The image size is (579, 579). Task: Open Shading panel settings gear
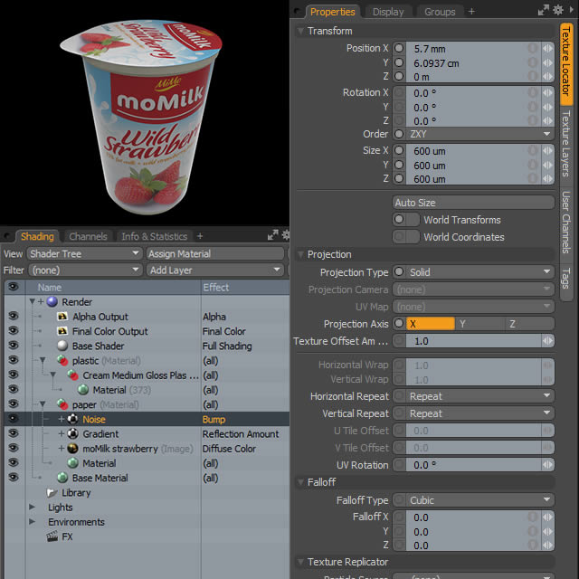click(x=286, y=235)
